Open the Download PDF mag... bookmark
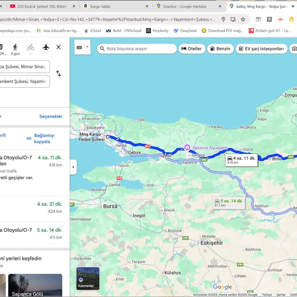This screenshot has height=297, width=297. click(223, 31)
